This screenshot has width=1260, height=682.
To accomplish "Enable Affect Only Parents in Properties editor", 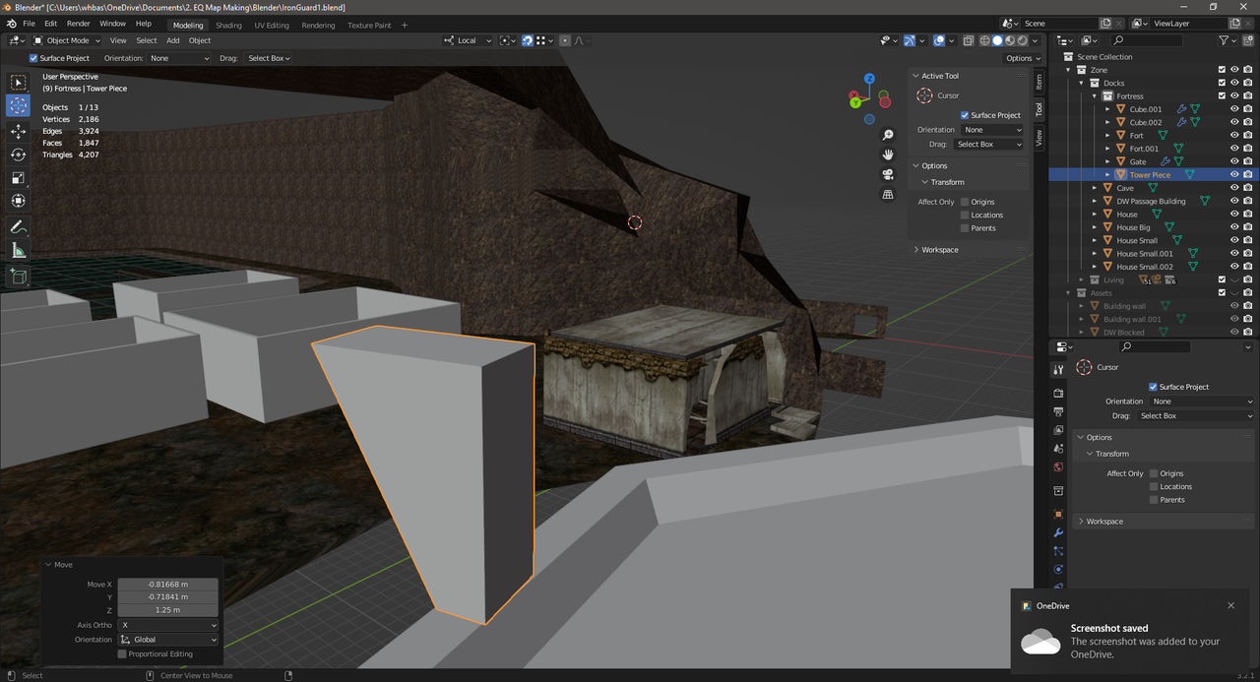I will click(x=1154, y=500).
